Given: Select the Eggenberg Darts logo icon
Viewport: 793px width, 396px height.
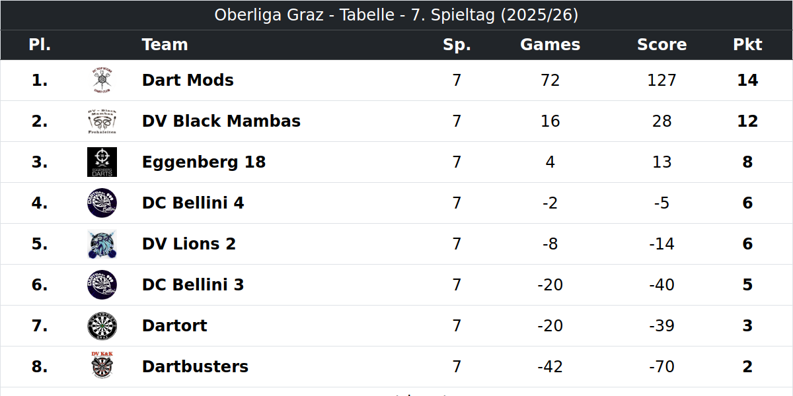Looking at the screenshot, I should pyautogui.click(x=102, y=162).
